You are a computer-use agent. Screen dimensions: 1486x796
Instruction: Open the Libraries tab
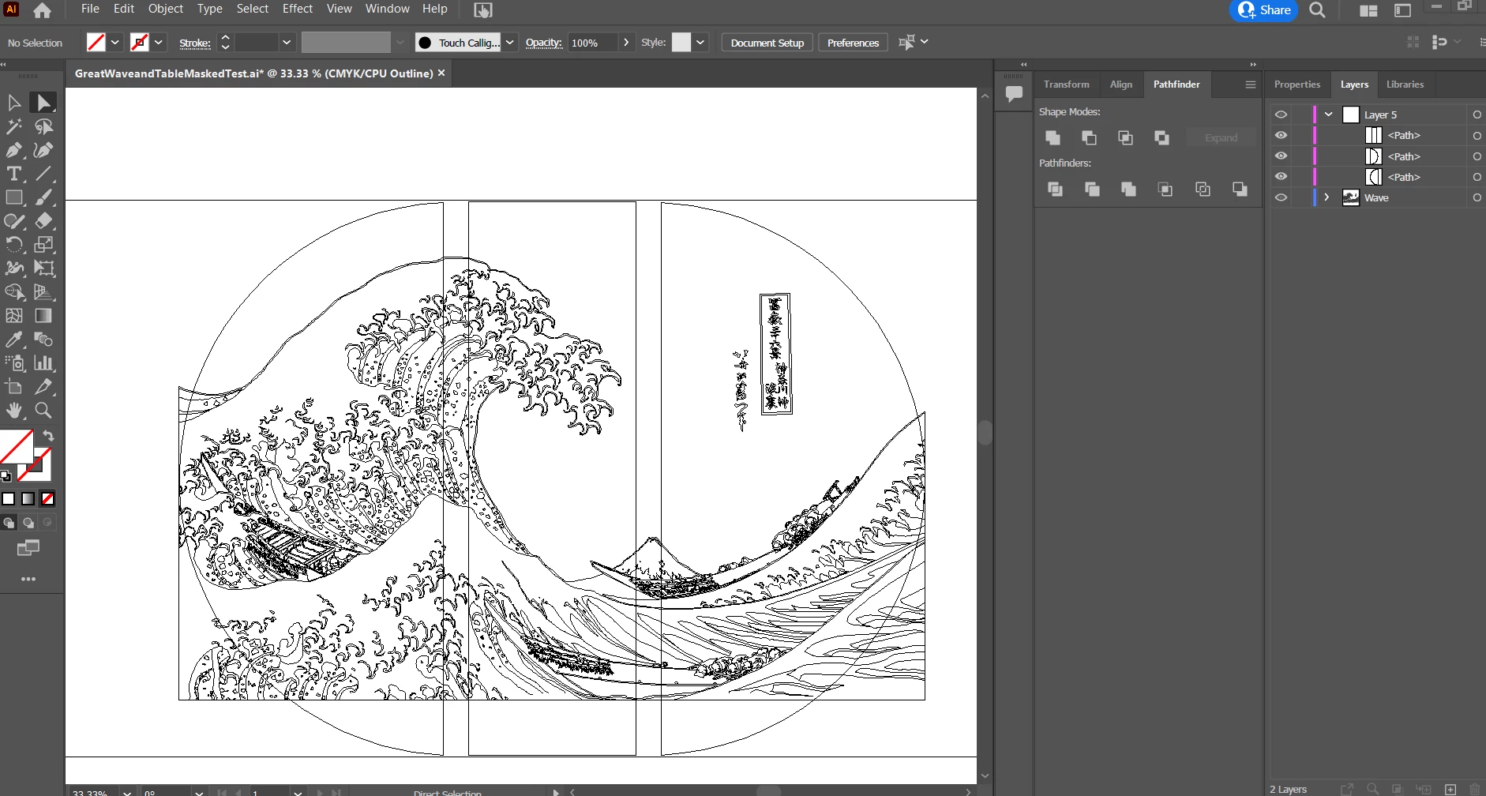tap(1405, 84)
